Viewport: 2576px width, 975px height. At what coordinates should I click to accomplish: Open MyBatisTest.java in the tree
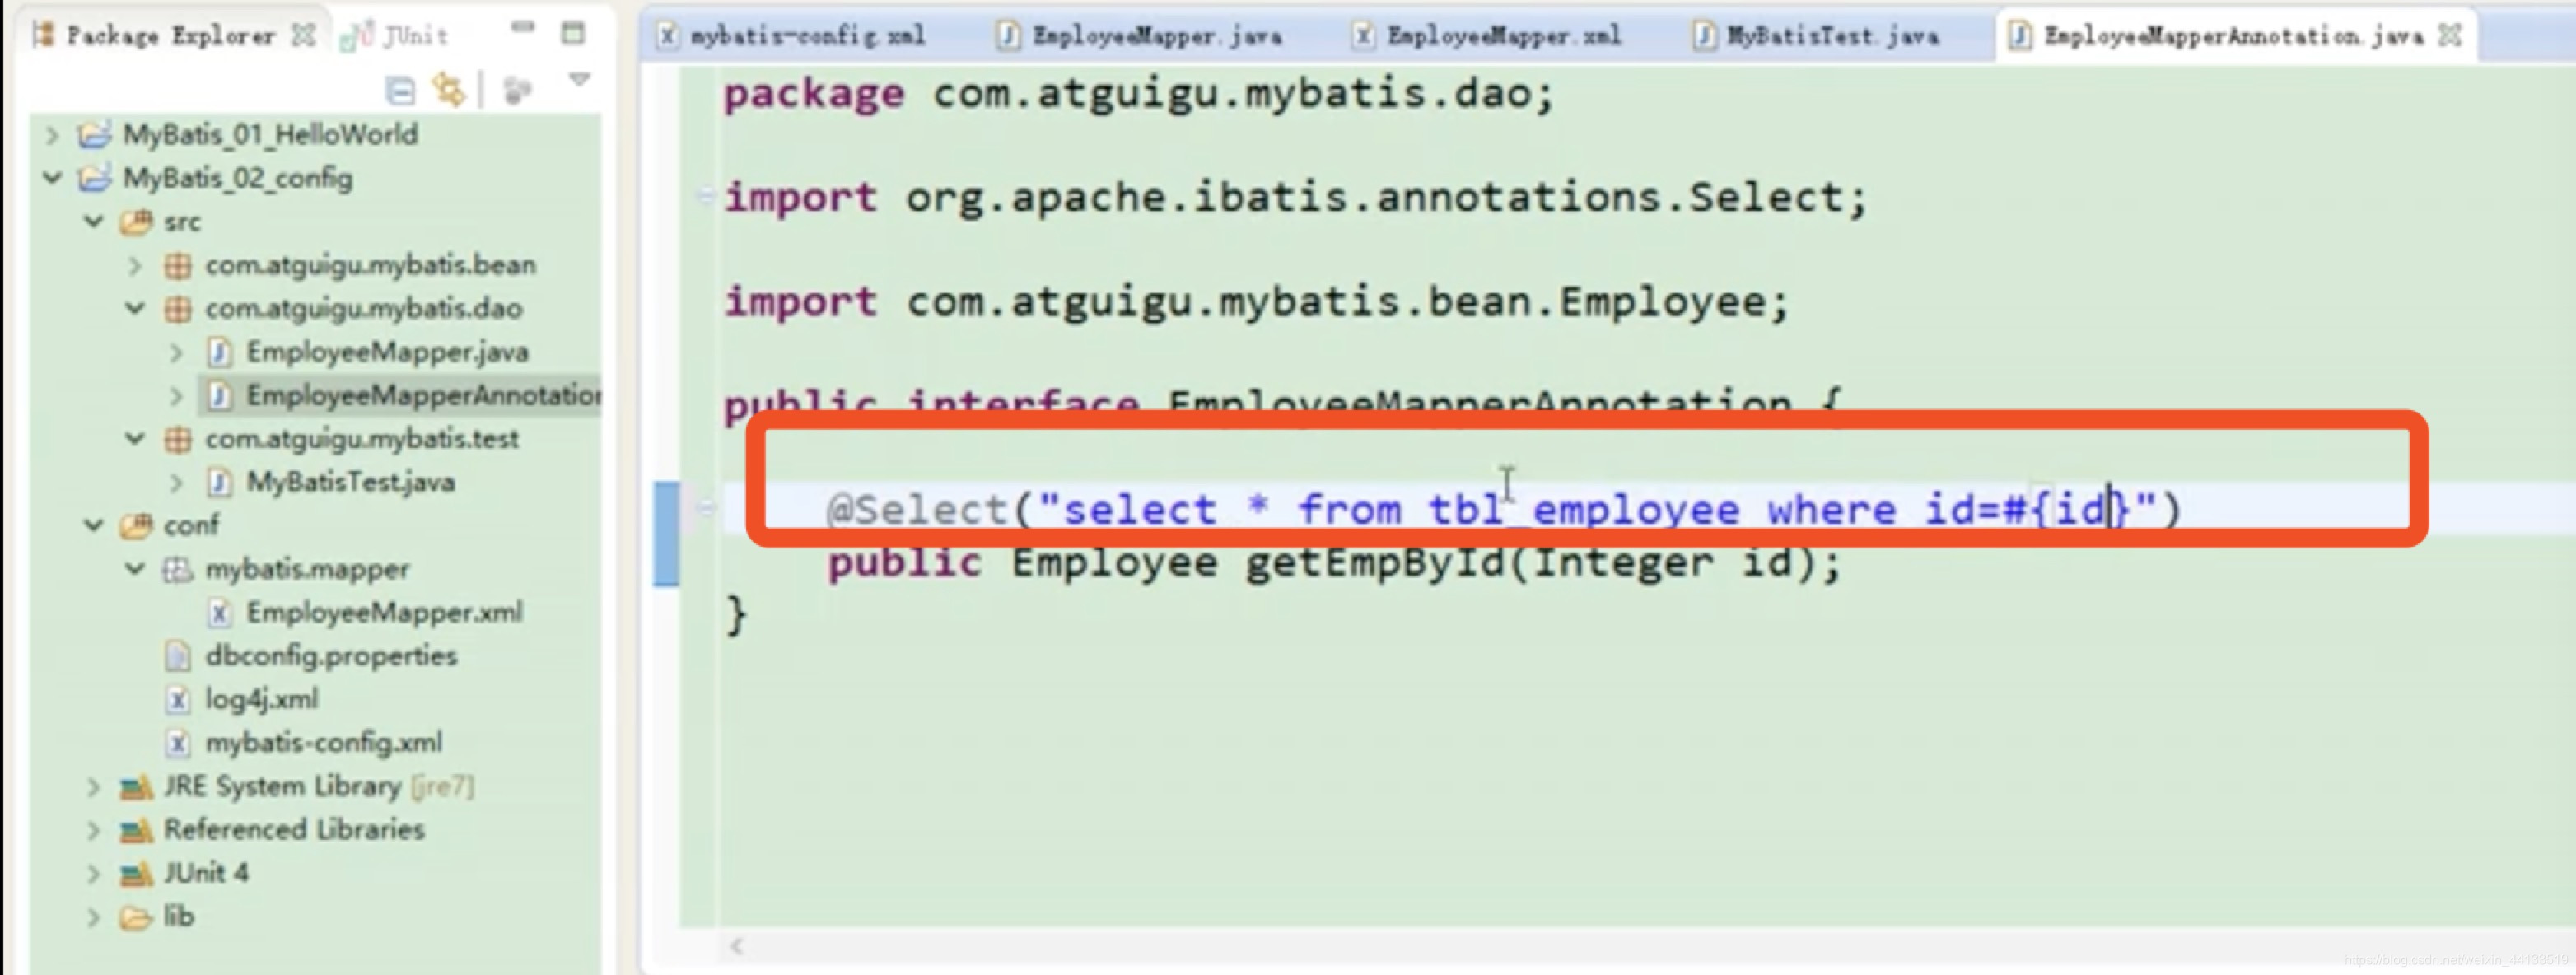tap(351, 482)
